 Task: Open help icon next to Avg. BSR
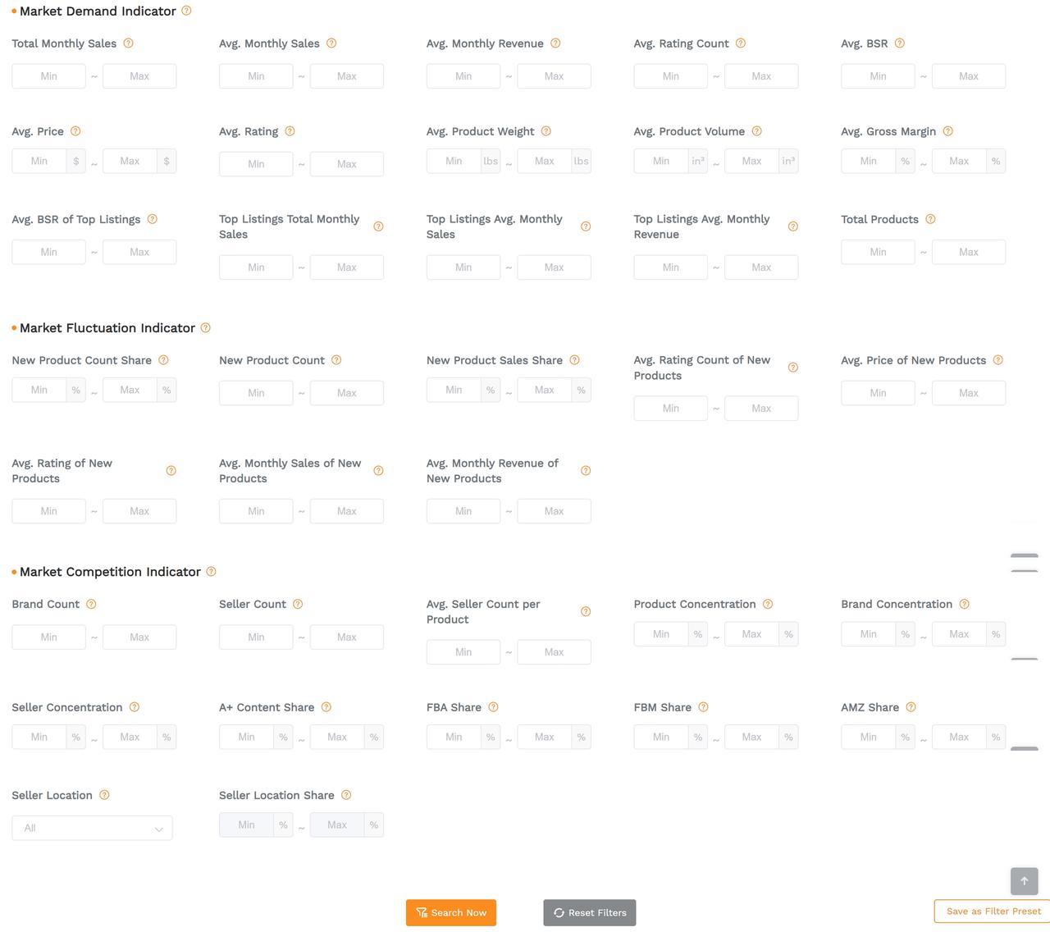coord(899,43)
